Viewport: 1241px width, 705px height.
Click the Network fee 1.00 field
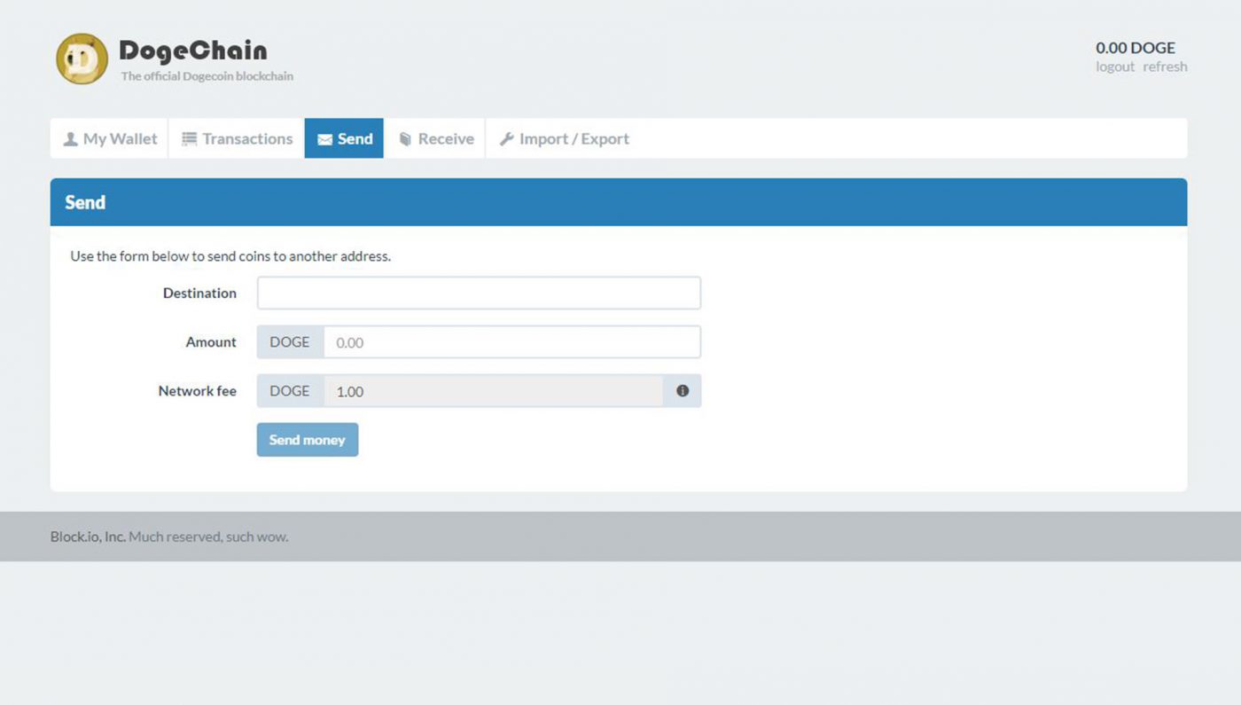coord(494,391)
